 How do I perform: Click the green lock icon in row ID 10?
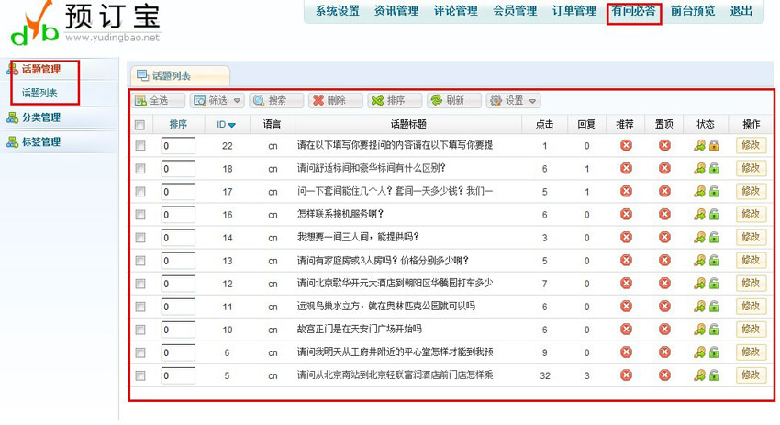(714, 330)
